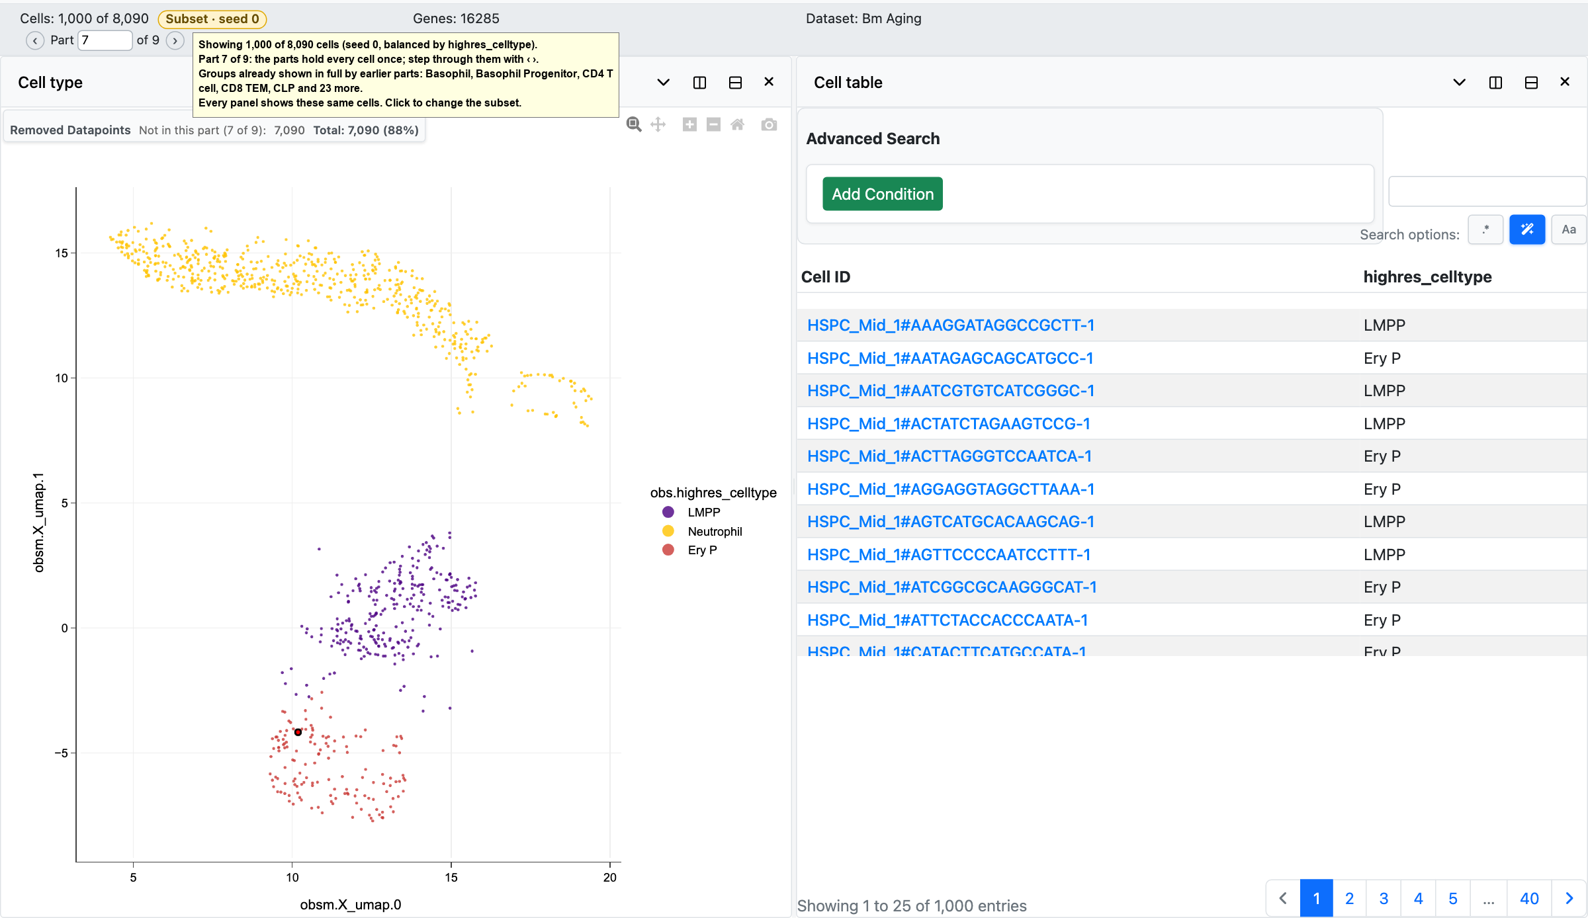Toggle case sensitive Aa option
Image resolution: width=1588 pixels, height=918 pixels.
point(1569,230)
